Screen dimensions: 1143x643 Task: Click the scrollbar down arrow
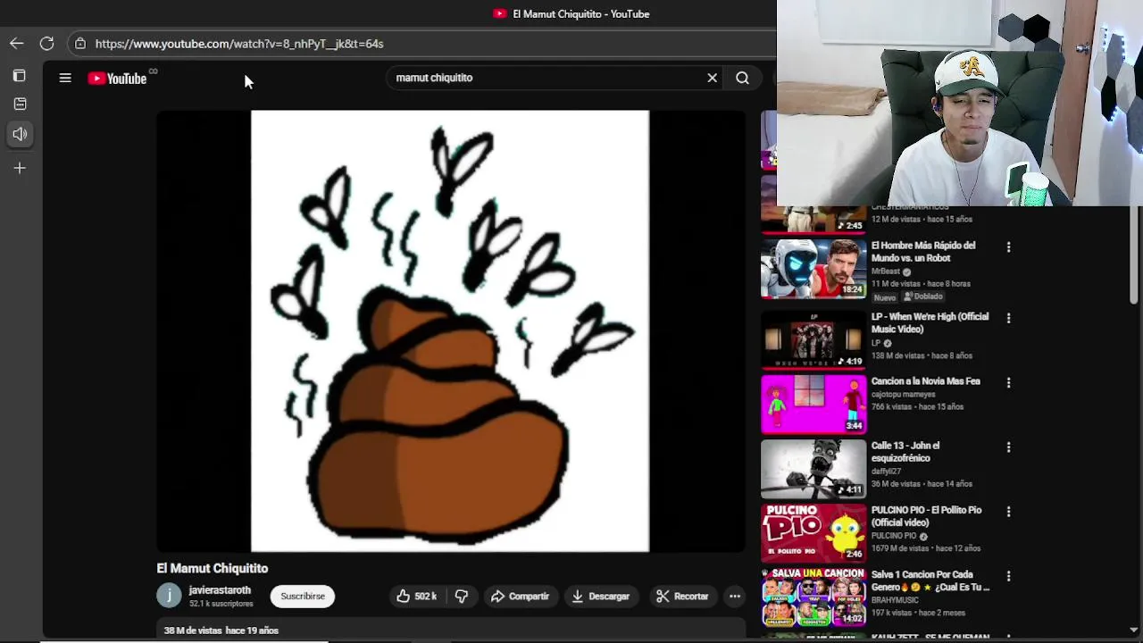(1134, 630)
